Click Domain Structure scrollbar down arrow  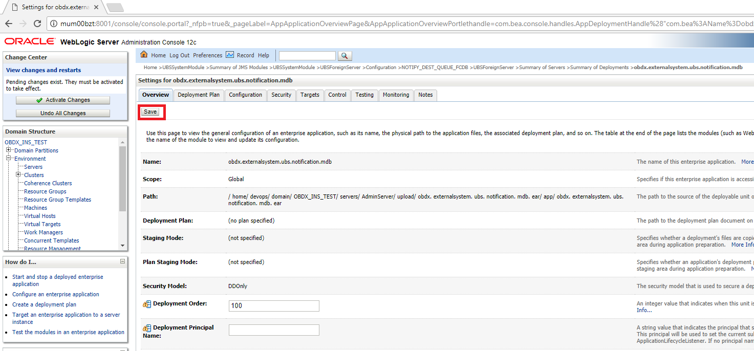122,246
